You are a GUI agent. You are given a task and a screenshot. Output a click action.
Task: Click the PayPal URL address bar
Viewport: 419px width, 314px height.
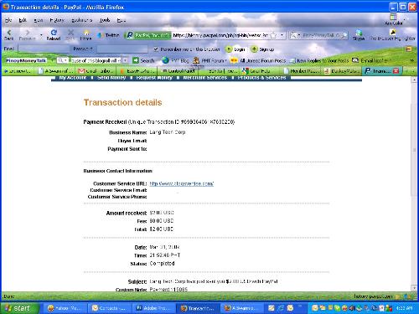click(x=220, y=35)
